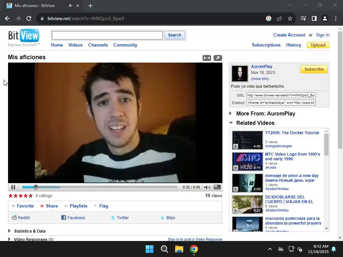Click the Blips share icon

coord(162,218)
